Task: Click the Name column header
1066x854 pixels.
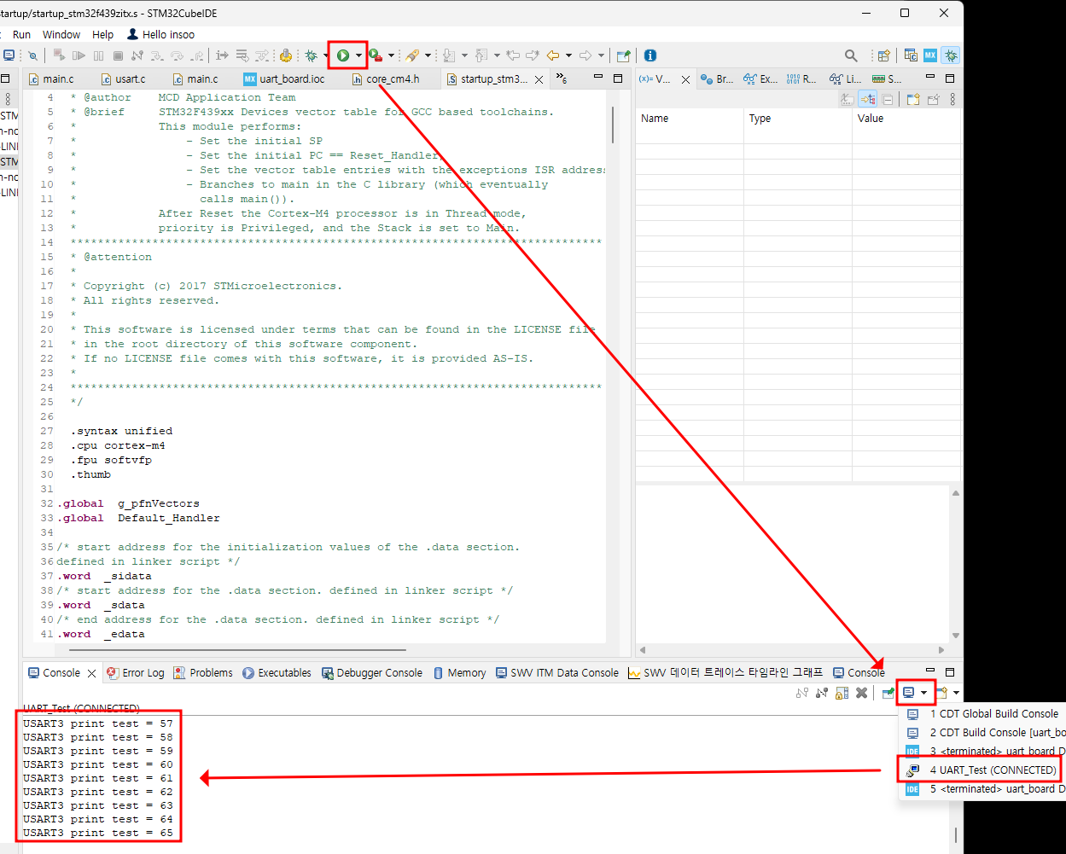Action: (x=690, y=119)
